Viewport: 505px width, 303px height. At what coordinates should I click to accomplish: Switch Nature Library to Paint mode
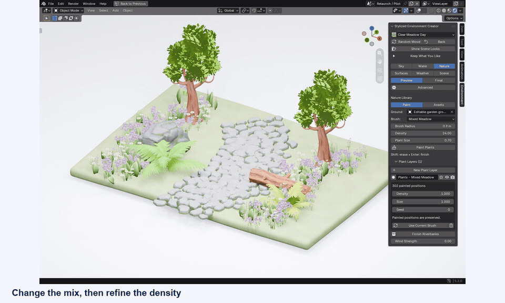pos(407,105)
